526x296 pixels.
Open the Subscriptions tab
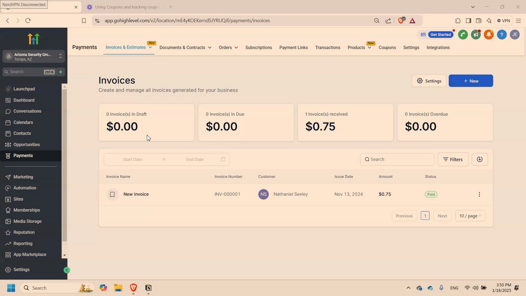[258, 48]
